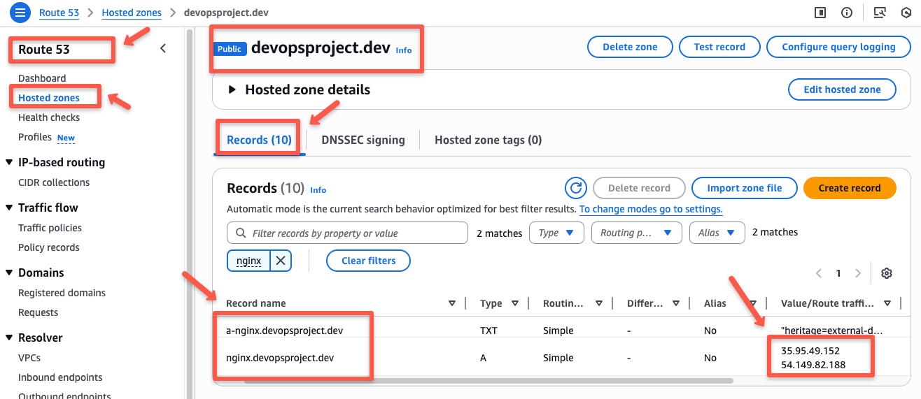Open VPCs under Resolver

coord(29,358)
